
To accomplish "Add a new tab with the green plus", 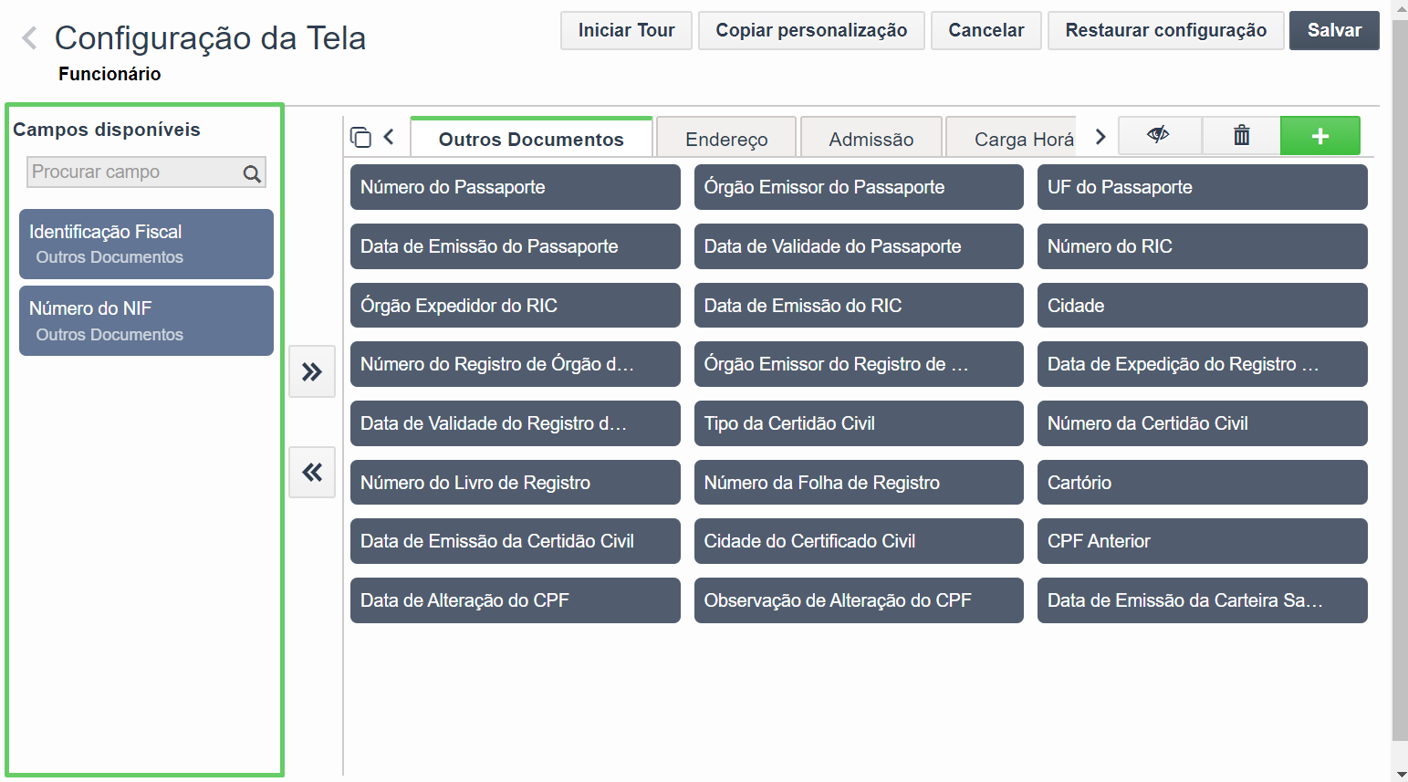I will (1319, 136).
